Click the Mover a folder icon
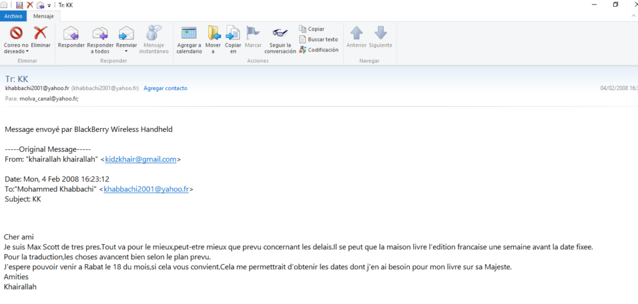This screenshot has width=638, height=304. click(213, 34)
